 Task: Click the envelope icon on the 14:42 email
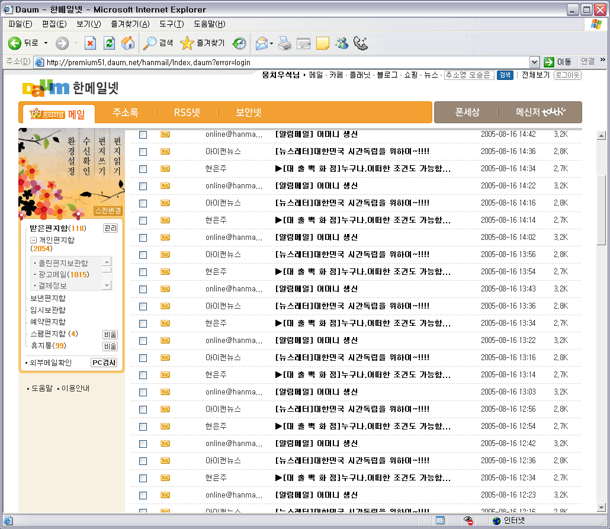pyautogui.click(x=165, y=134)
